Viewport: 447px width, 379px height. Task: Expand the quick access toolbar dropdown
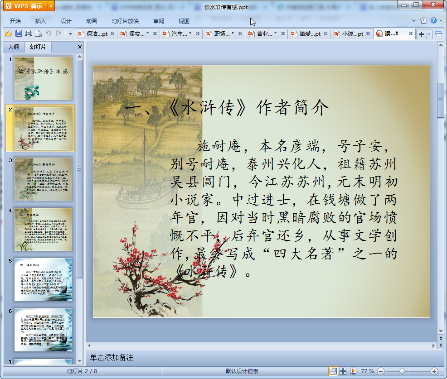(70, 34)
